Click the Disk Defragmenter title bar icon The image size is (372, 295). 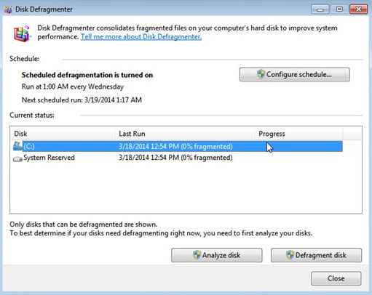coord(8,9)
